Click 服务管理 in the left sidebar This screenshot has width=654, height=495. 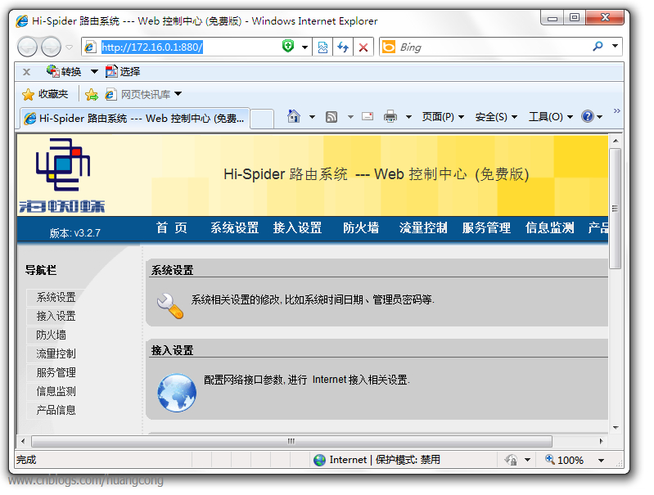pyautogui.click(x=56, y=372)
